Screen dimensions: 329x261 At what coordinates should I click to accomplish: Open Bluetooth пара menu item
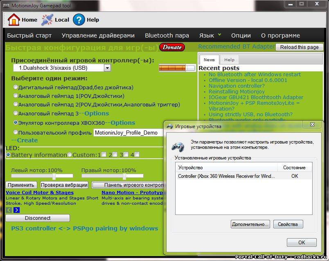167,35
